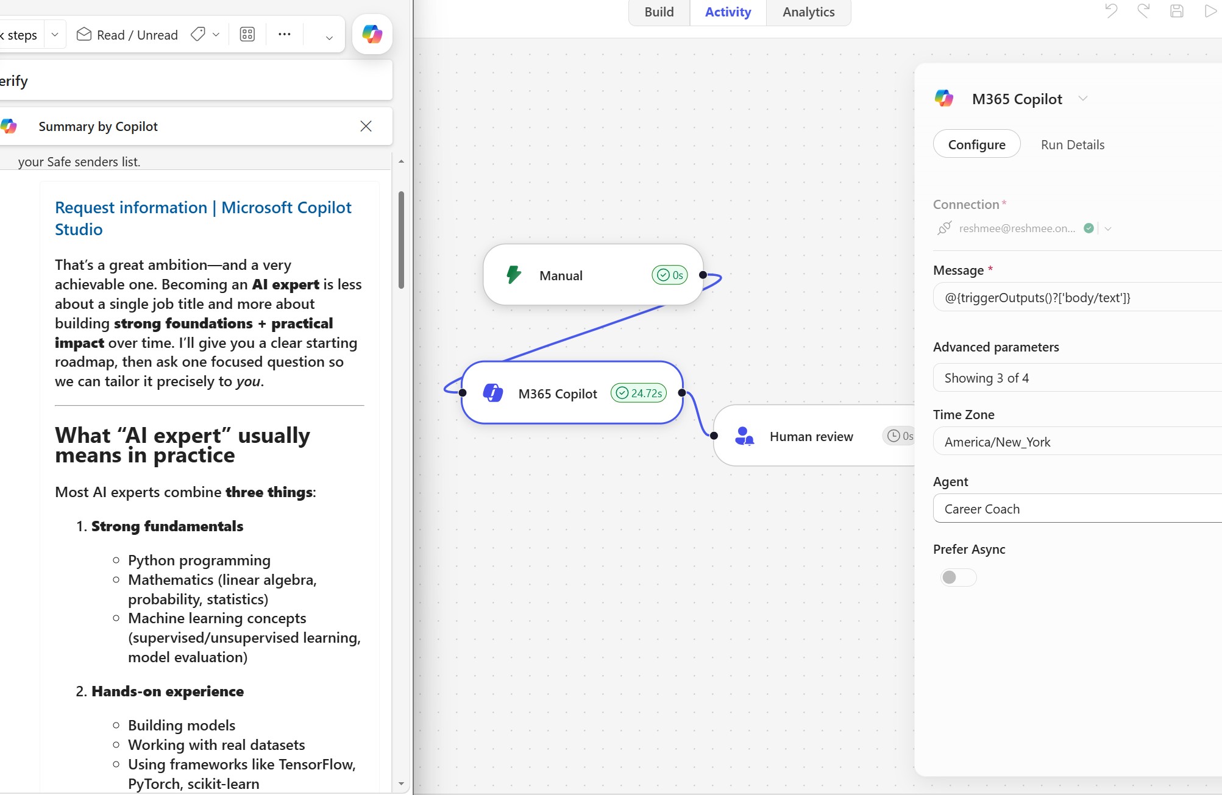Open the Advanced parameters Showing 3 of 4 dropdown

[x=1077, y=378]
